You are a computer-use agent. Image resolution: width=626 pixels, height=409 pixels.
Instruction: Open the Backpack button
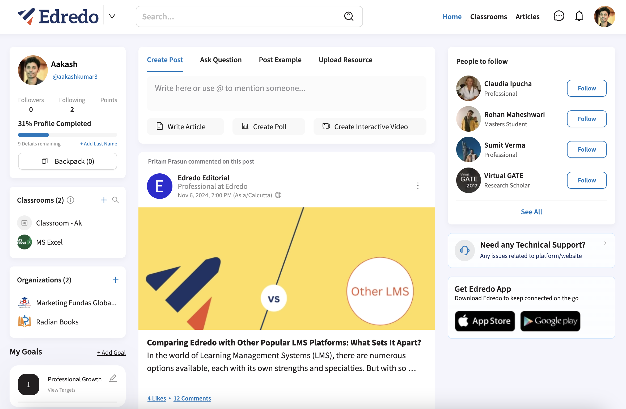67,161
